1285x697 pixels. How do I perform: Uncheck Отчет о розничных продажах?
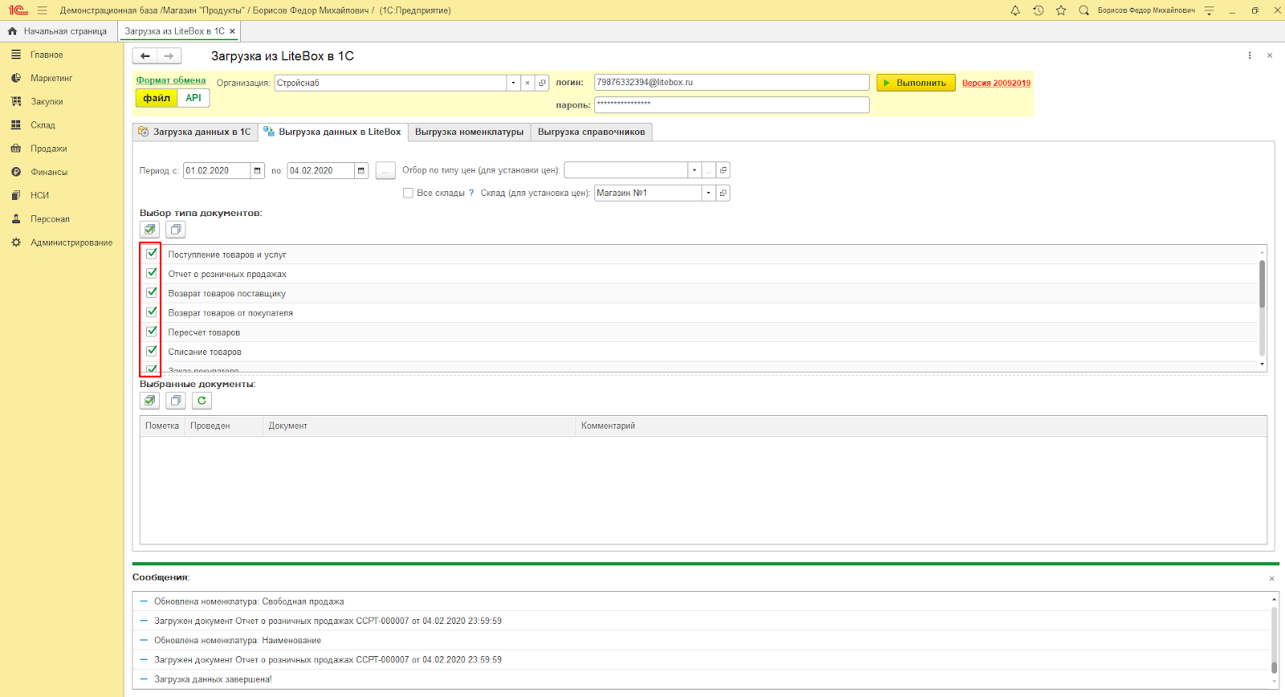(x=152, y=273)
